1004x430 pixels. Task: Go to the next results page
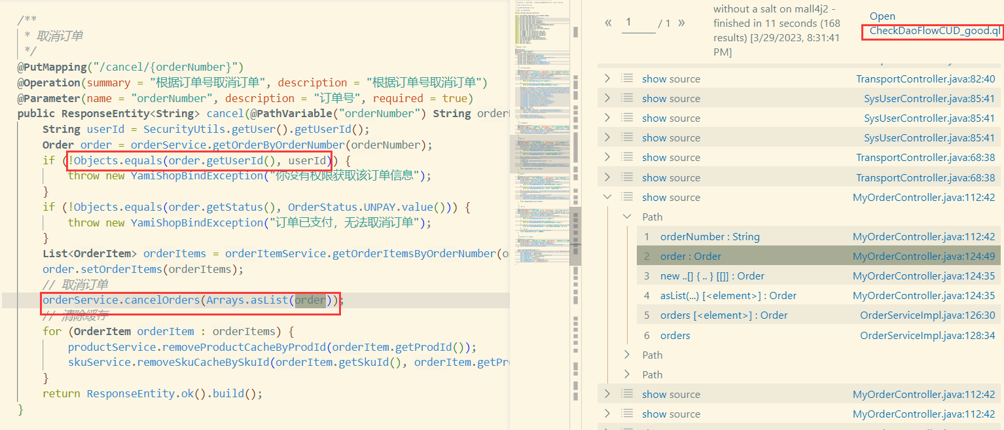point(681,23)
